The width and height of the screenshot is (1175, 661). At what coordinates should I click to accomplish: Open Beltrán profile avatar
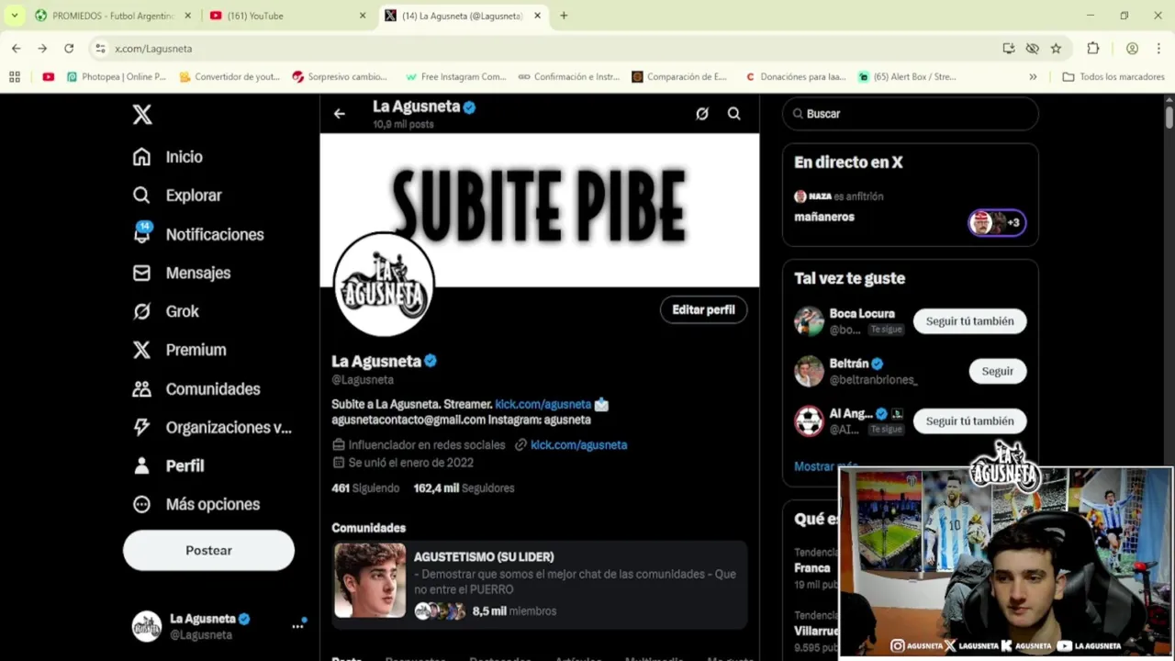(x=809, y=371)
